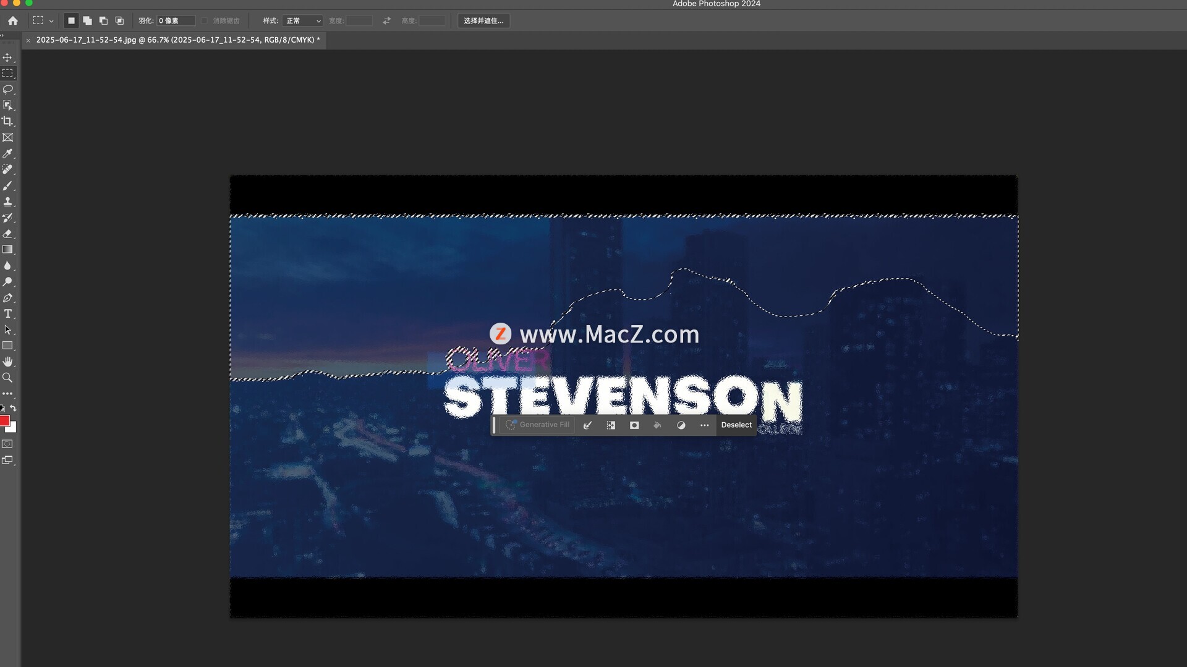Image resolution: width=1187 pixels, height=667 pixels.
Task: Click the Deselect button
Action: pos(736,425)
